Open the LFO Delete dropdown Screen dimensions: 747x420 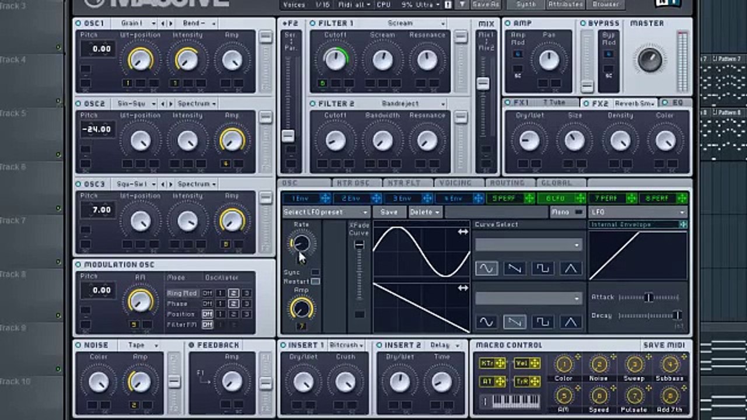[x=425, y=212]
